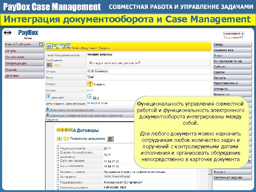The height and width of the screenshot is (192, 256).
Task: Click the Контрольная точка button
Action: [232, 61]
